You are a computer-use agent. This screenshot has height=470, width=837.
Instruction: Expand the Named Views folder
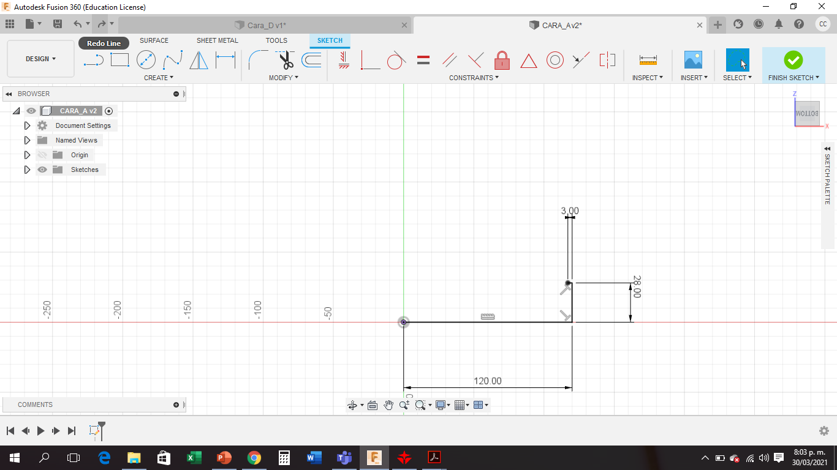click(x=27, y=140)
